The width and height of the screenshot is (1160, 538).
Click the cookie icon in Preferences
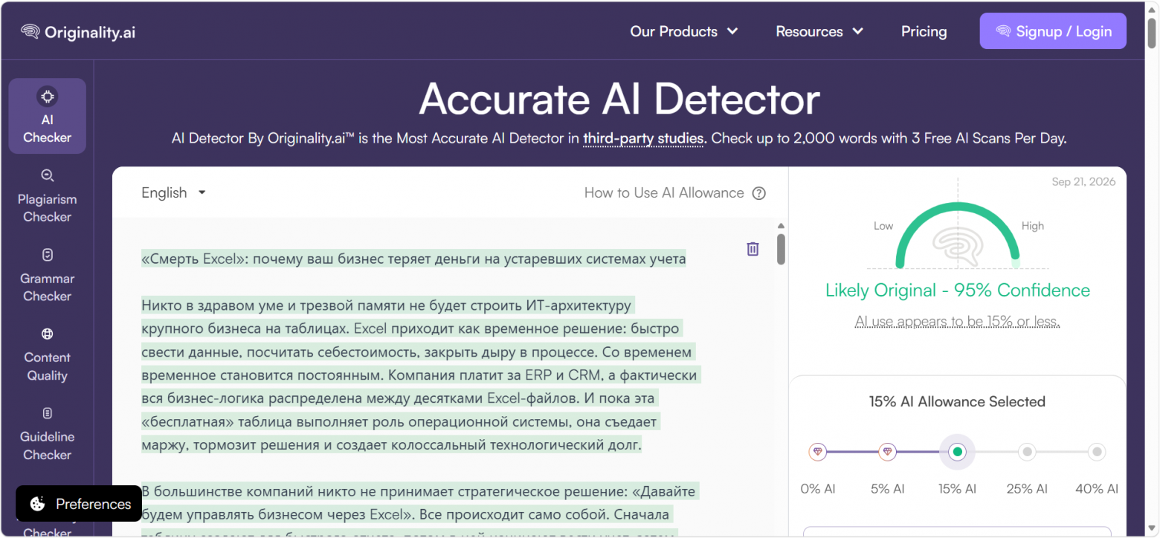tap(37, 504)
